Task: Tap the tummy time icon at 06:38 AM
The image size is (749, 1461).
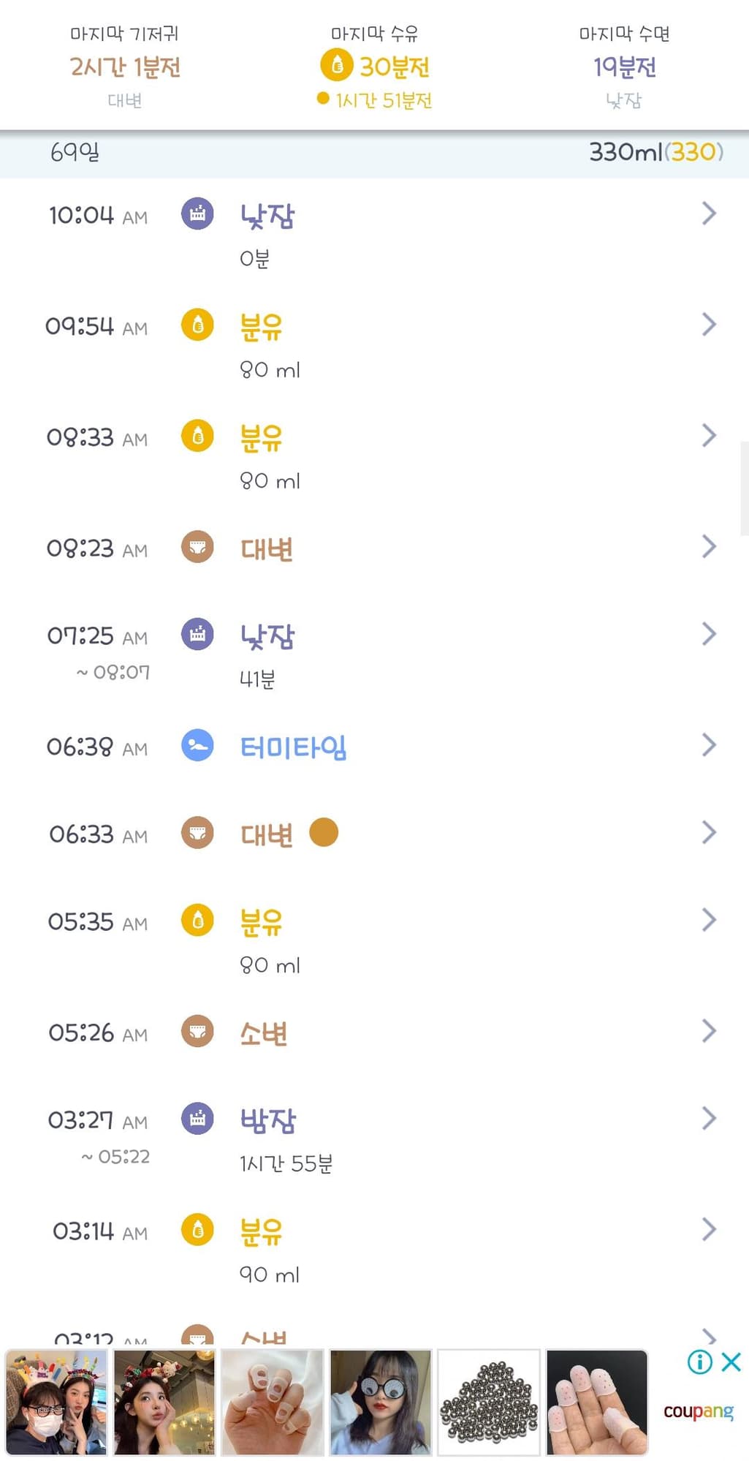Action: [197, 745]
